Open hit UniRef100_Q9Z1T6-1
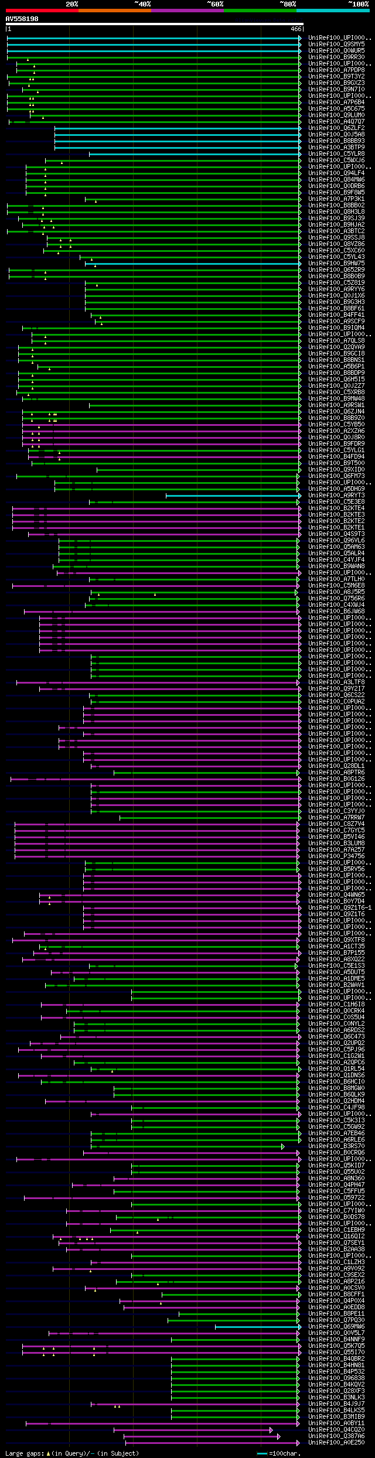Image resolution: width=375 pixels, height=1458 pixels. 340,907
